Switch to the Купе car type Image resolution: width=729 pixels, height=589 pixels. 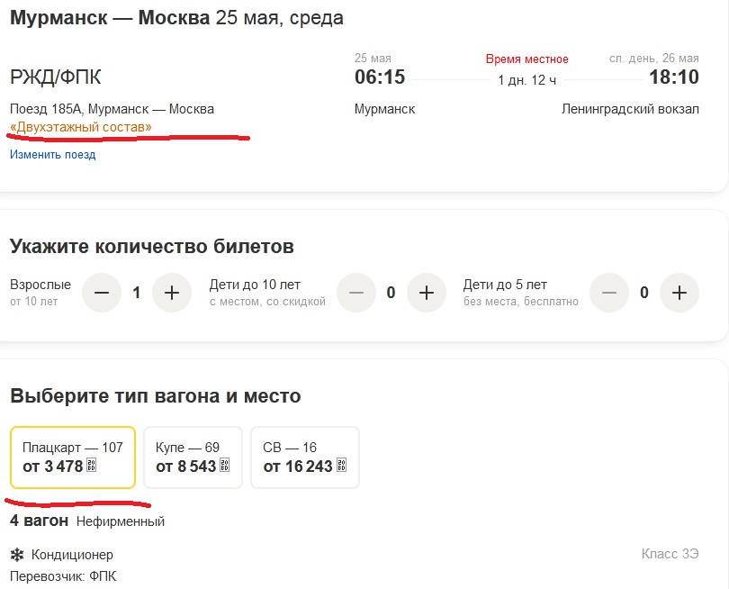pyautogui.click(x=193, y=457)
